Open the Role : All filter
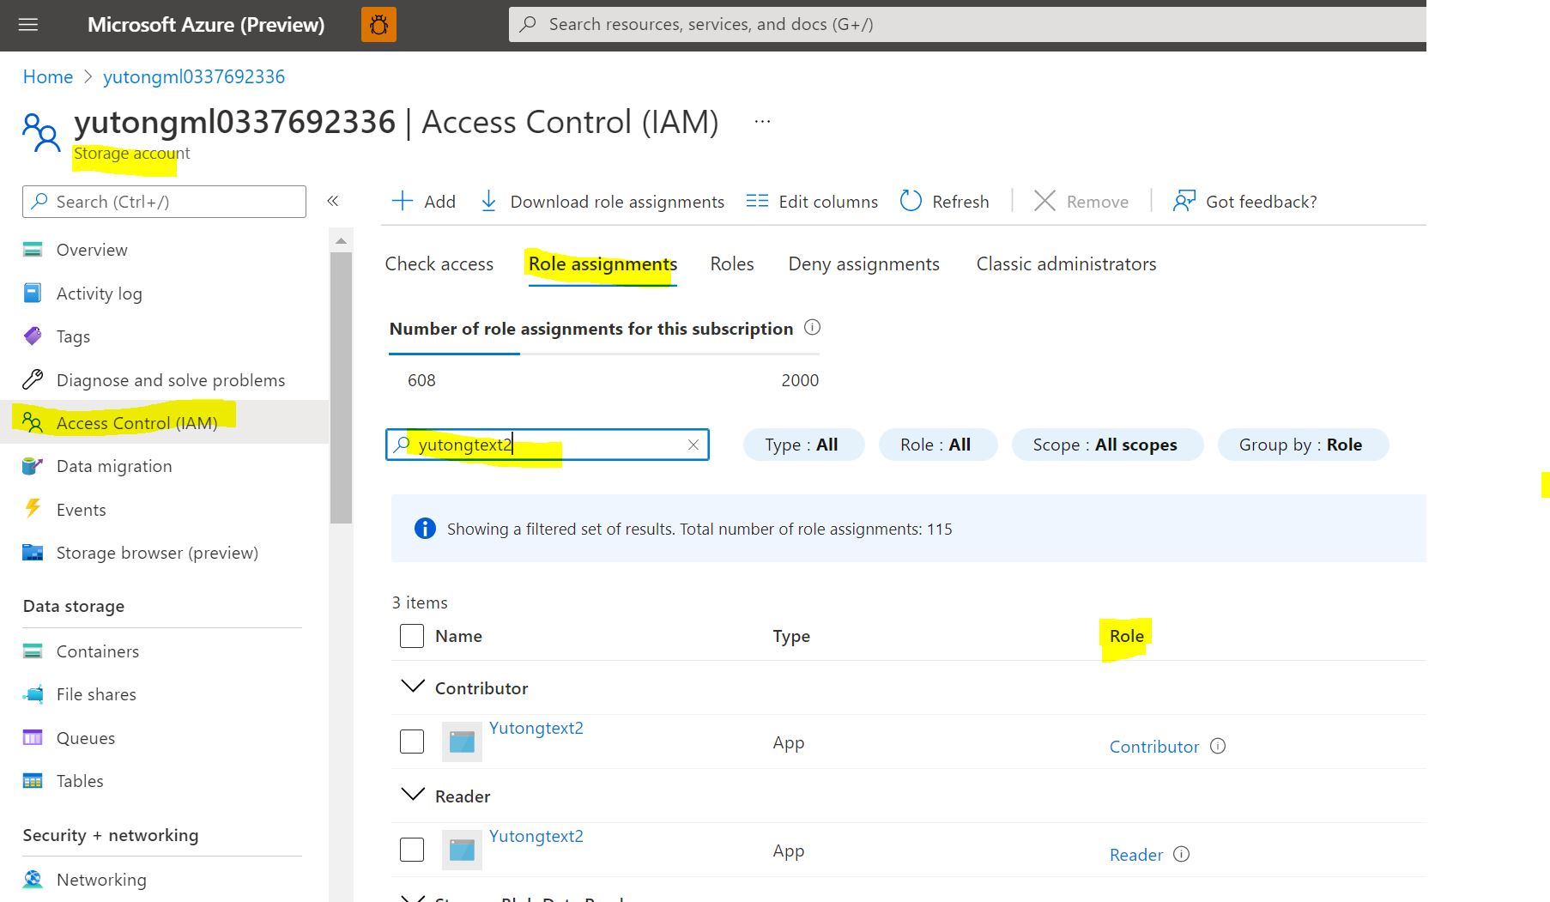This screenshot has height=902, width=1550. point(937,445)
